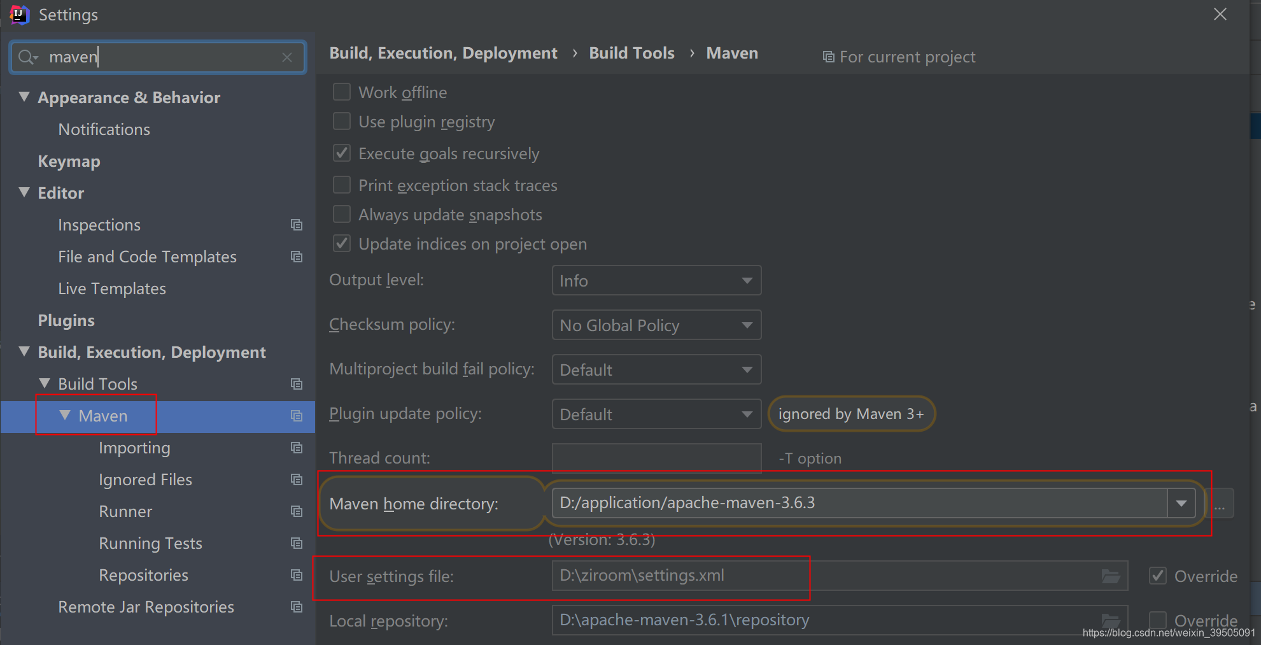
Task: Open Keymap settings page
Action: (x=69, y=161)
